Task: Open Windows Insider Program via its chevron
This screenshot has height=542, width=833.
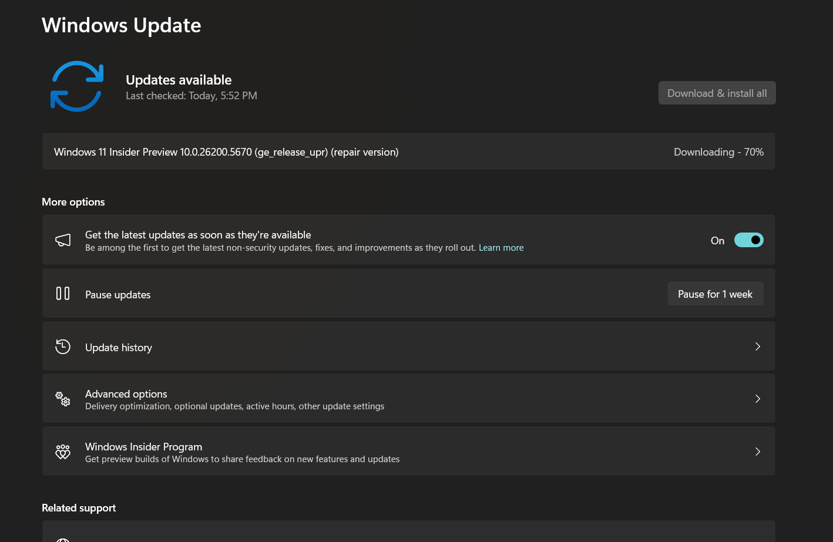Action: tap(758, 452)
